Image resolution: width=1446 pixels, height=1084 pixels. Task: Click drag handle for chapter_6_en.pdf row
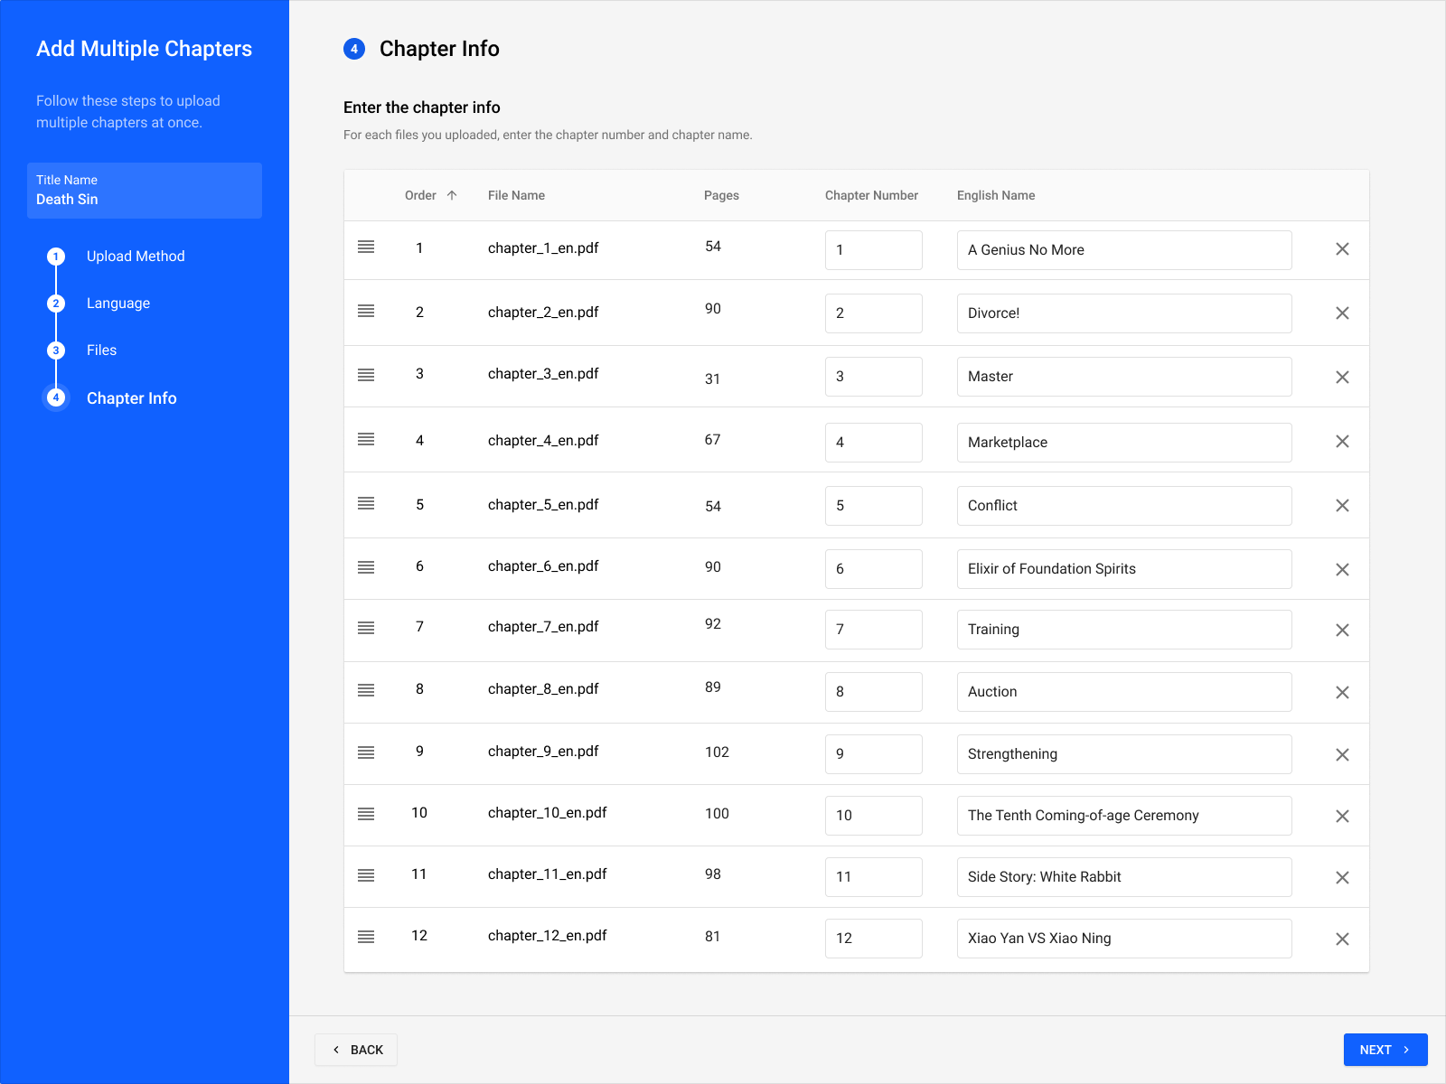[x=366, y=567]
